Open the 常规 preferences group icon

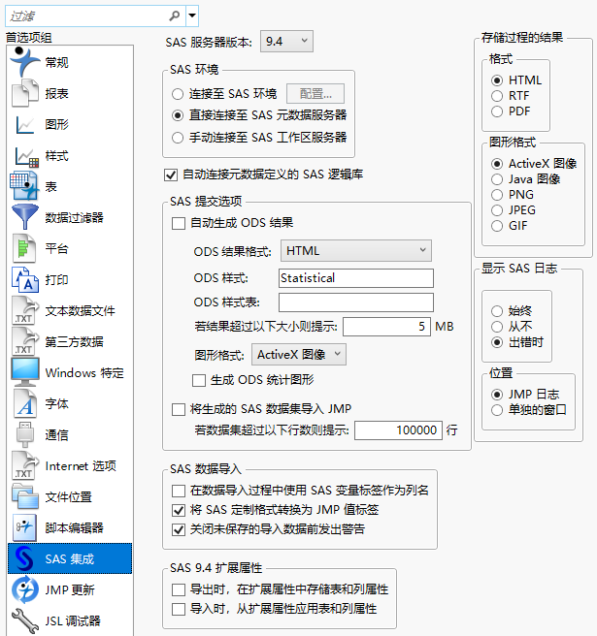pyautogui.click(x=25, y=62)
